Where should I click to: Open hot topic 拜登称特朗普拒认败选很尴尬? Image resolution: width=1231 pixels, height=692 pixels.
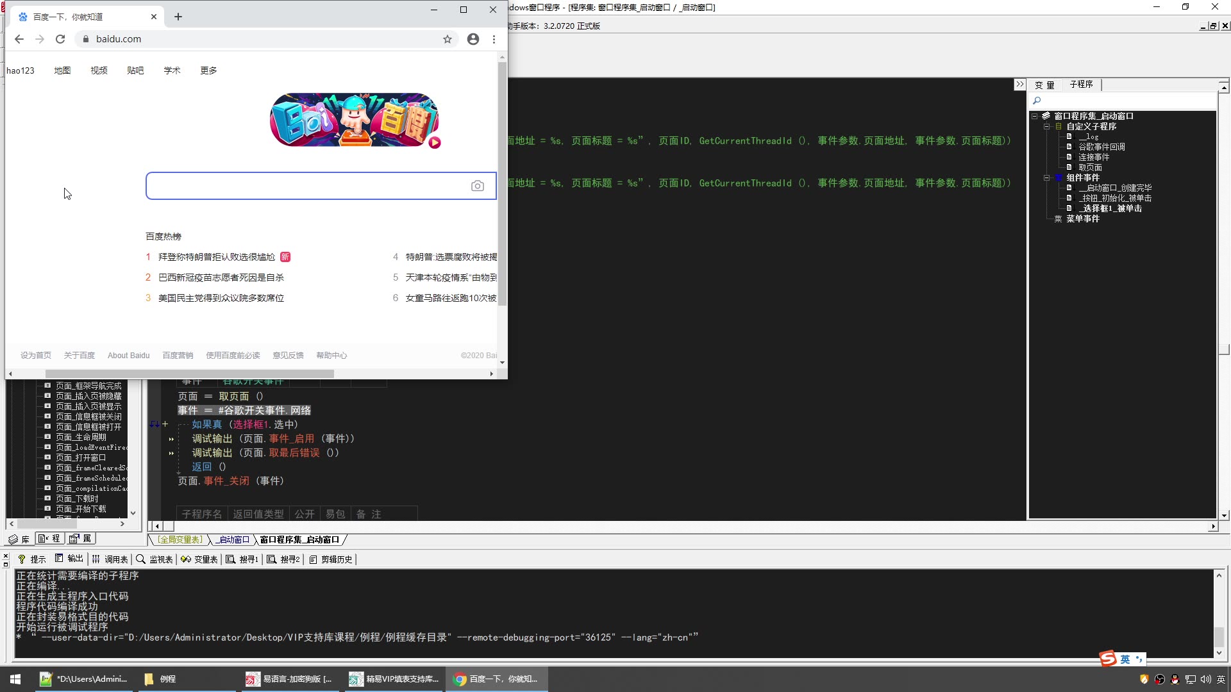(x=217, y=257)
